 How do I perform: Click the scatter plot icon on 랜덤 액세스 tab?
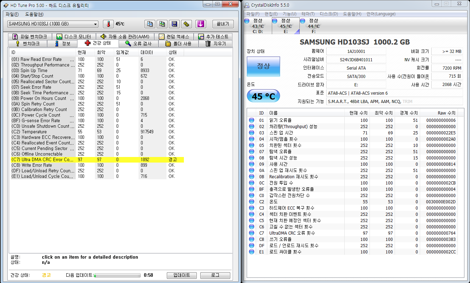[x=161, y=37]
